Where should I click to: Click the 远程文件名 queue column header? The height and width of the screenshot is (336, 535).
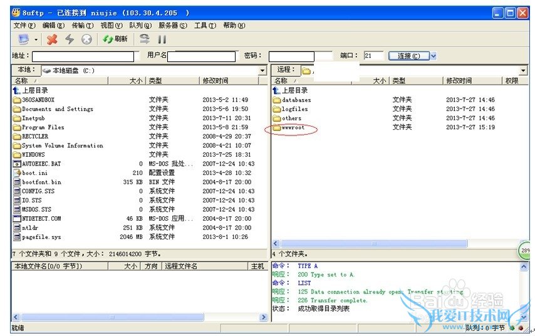(x=204, y=266)
